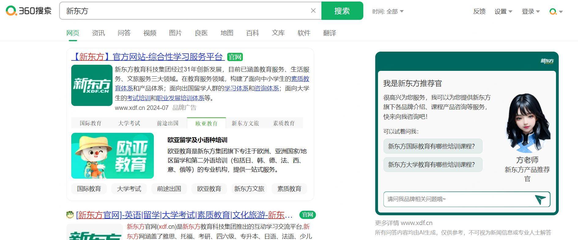This screenshot has width=578, height=240.
Task: Open the 欧亚留学及小语种培训 heading
Action: coord(197,140)
